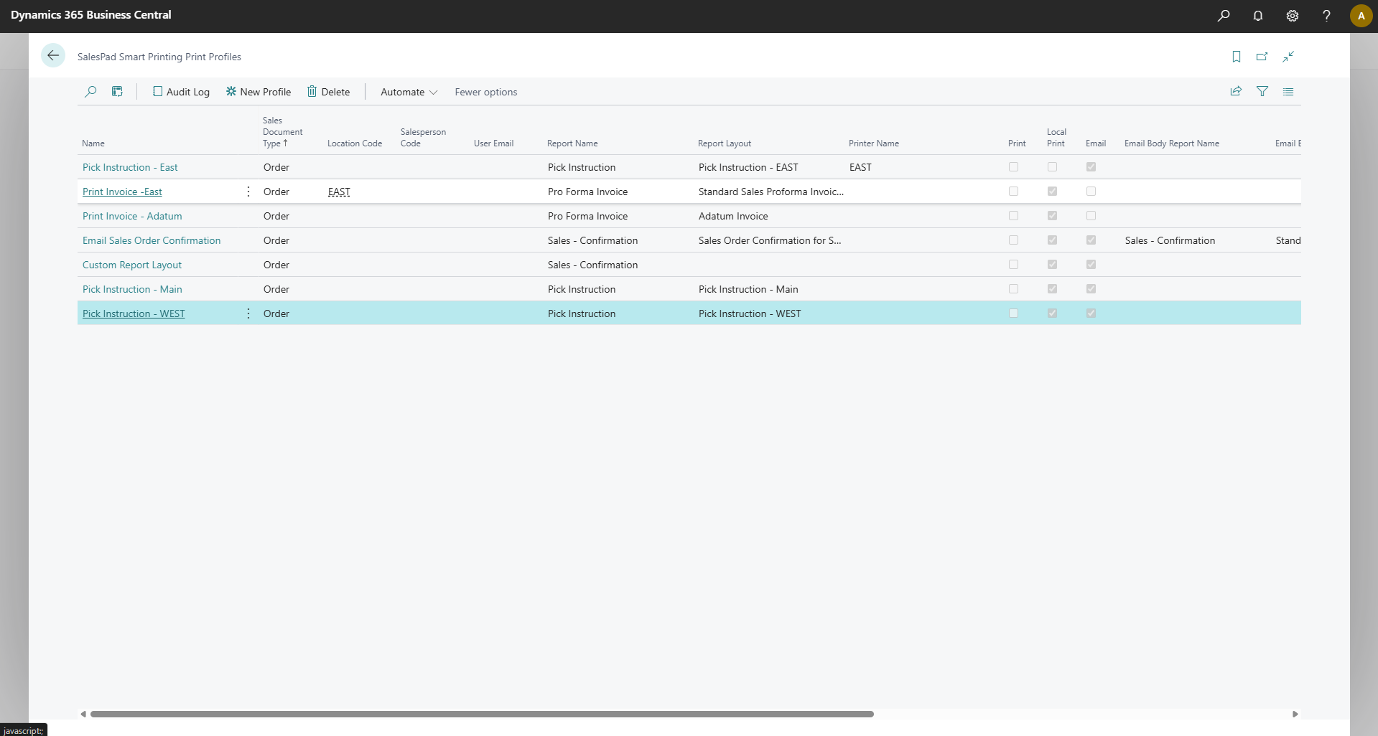Open Pick Instruction - Main profile
1378x736 pixels.
click(x=132, y=289)
